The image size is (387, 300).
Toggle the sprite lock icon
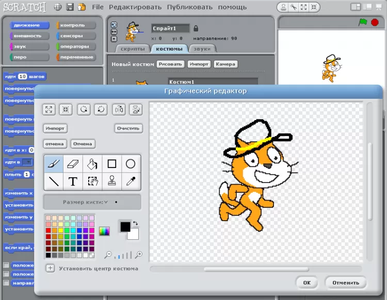coord(196,28)
